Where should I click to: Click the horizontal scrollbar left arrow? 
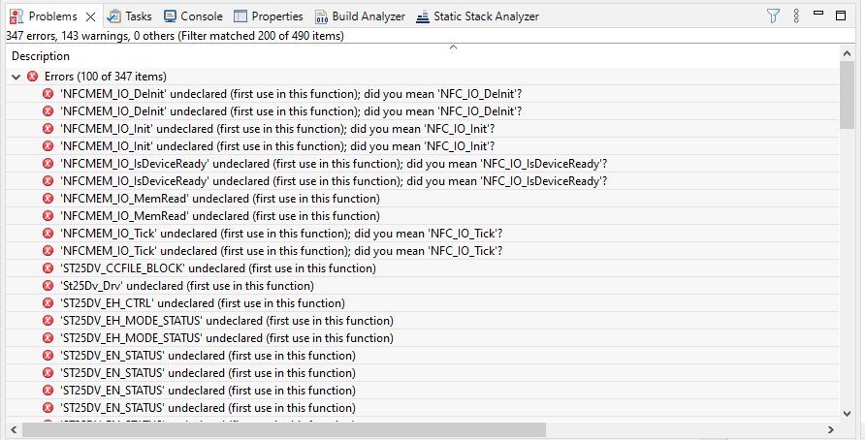(13, 429)
